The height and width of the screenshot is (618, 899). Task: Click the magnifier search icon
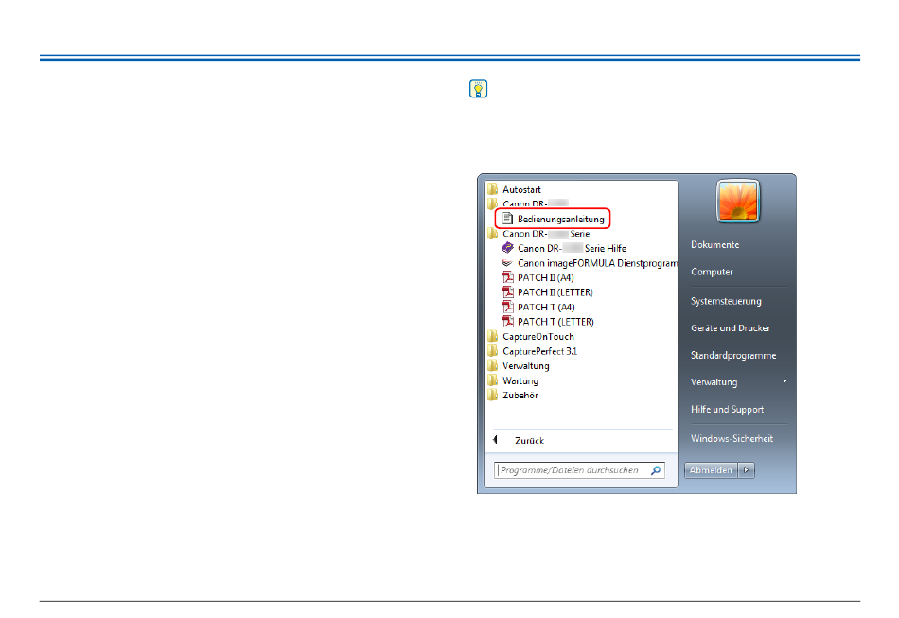click(656, 470)
